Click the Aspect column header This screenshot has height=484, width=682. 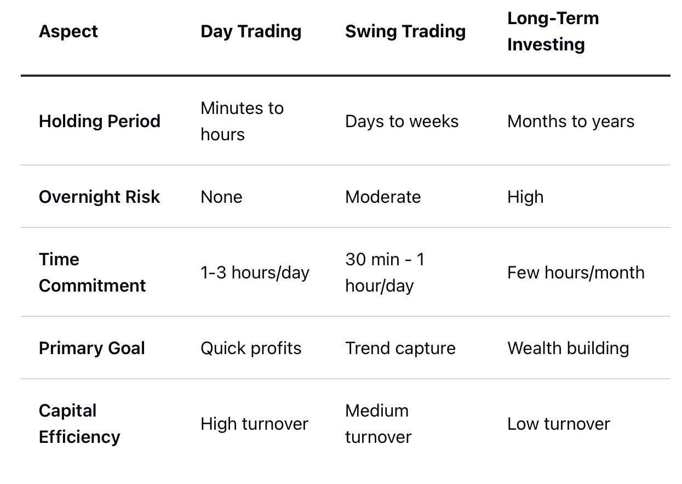68,31
